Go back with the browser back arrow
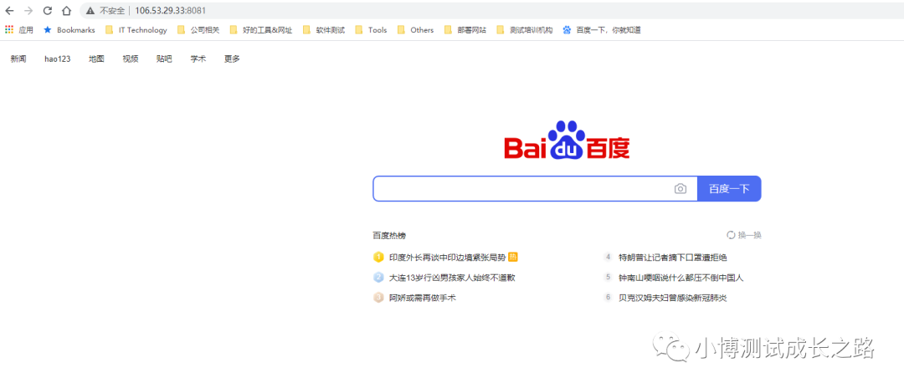904x388 pixels. [x=9, y=10]
